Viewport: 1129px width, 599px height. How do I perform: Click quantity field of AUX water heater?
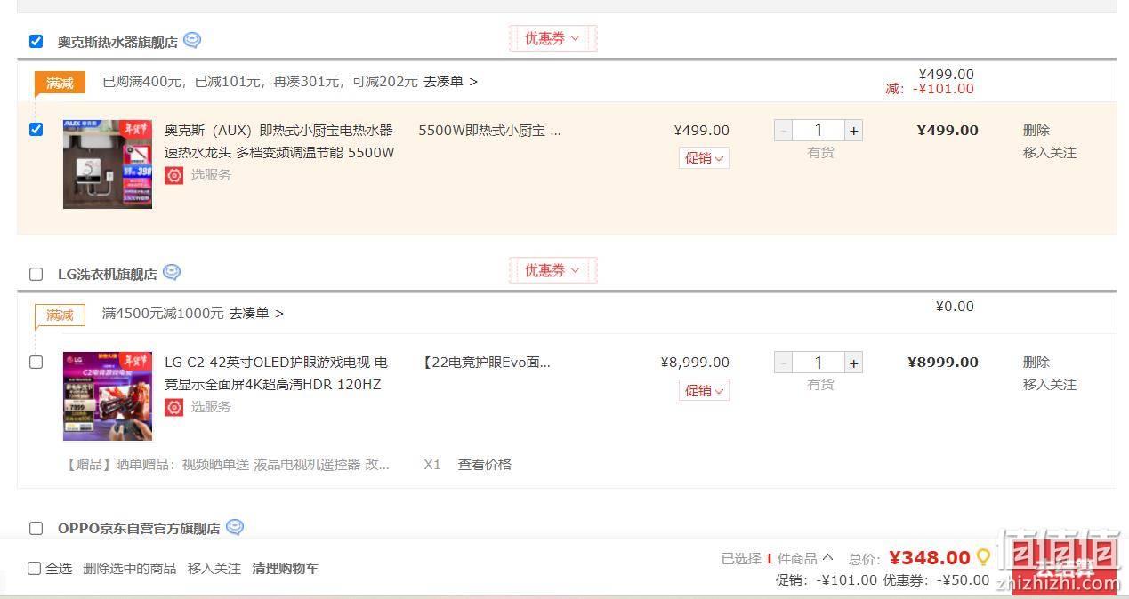coord(819,131)
